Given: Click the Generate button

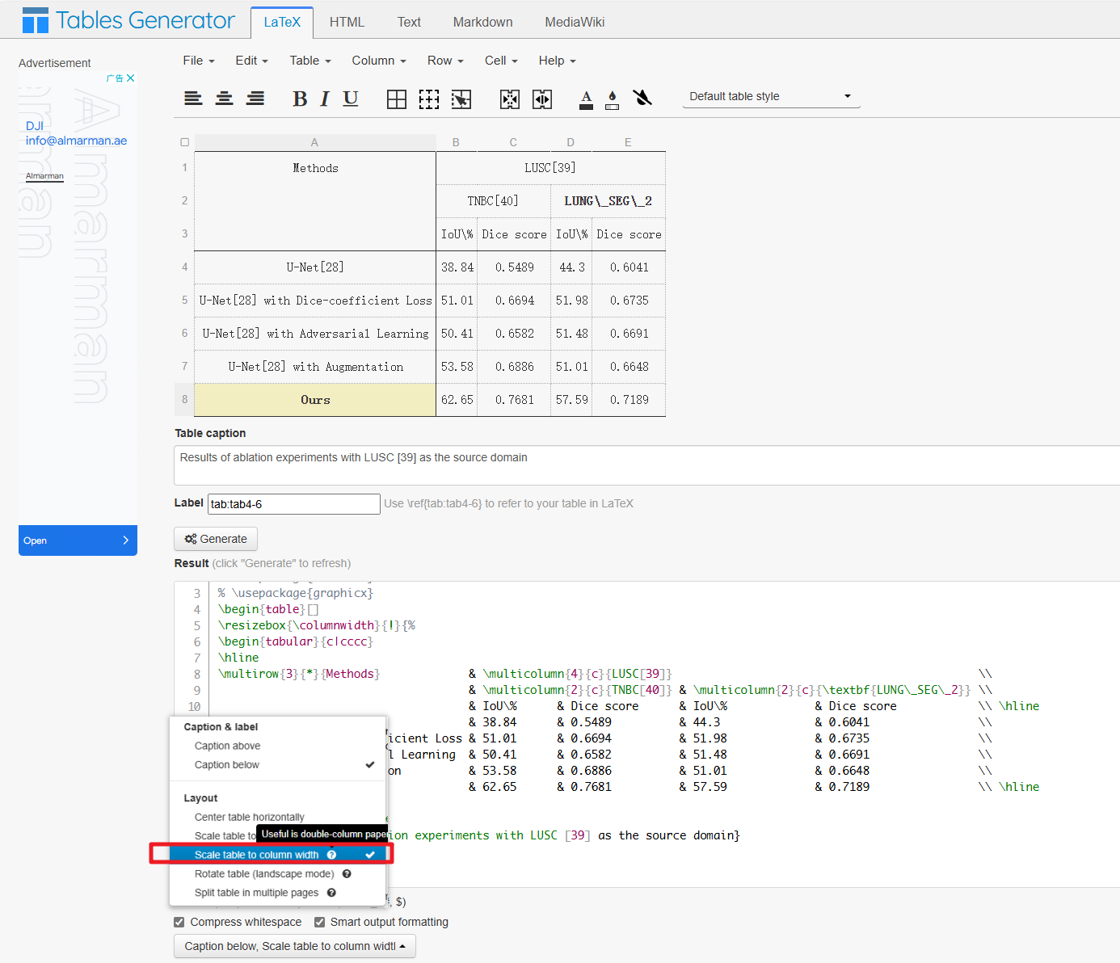Looking at the screenshot, I should [x=216, y=539].
